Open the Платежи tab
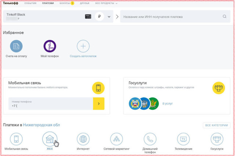 click(48, 3)
